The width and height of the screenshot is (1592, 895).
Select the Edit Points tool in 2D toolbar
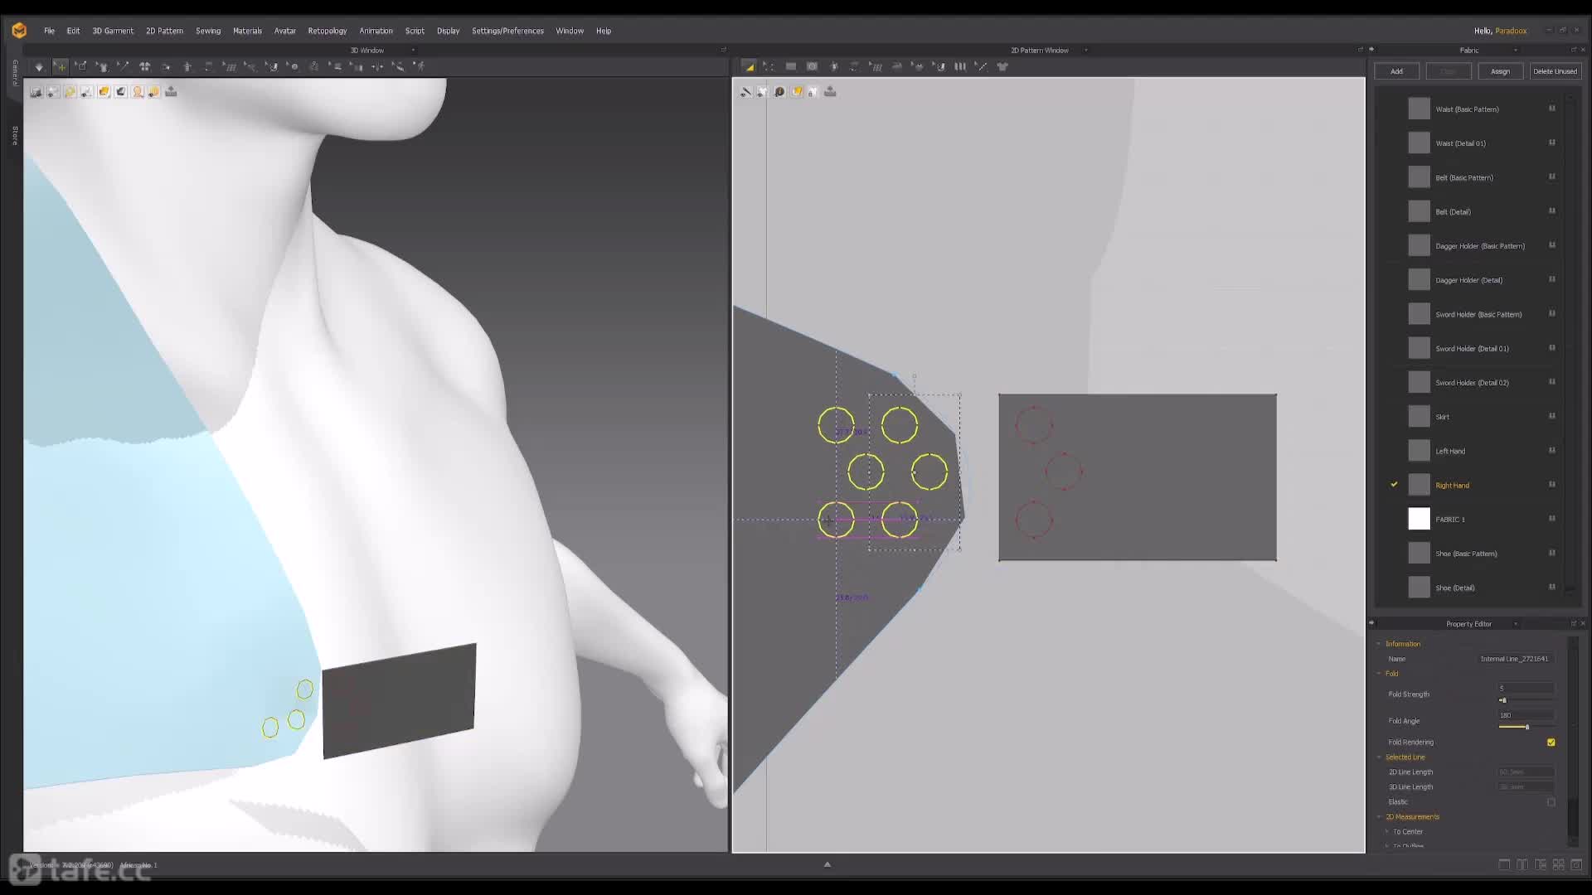(769, 66)
